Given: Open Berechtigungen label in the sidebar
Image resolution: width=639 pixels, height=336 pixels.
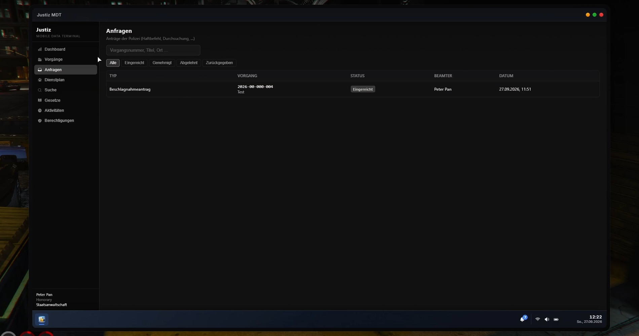Looking at the screenshot, I should pos(59,121).
